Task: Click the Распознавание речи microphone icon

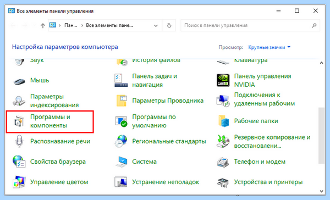Action: [x=19, y=141]
